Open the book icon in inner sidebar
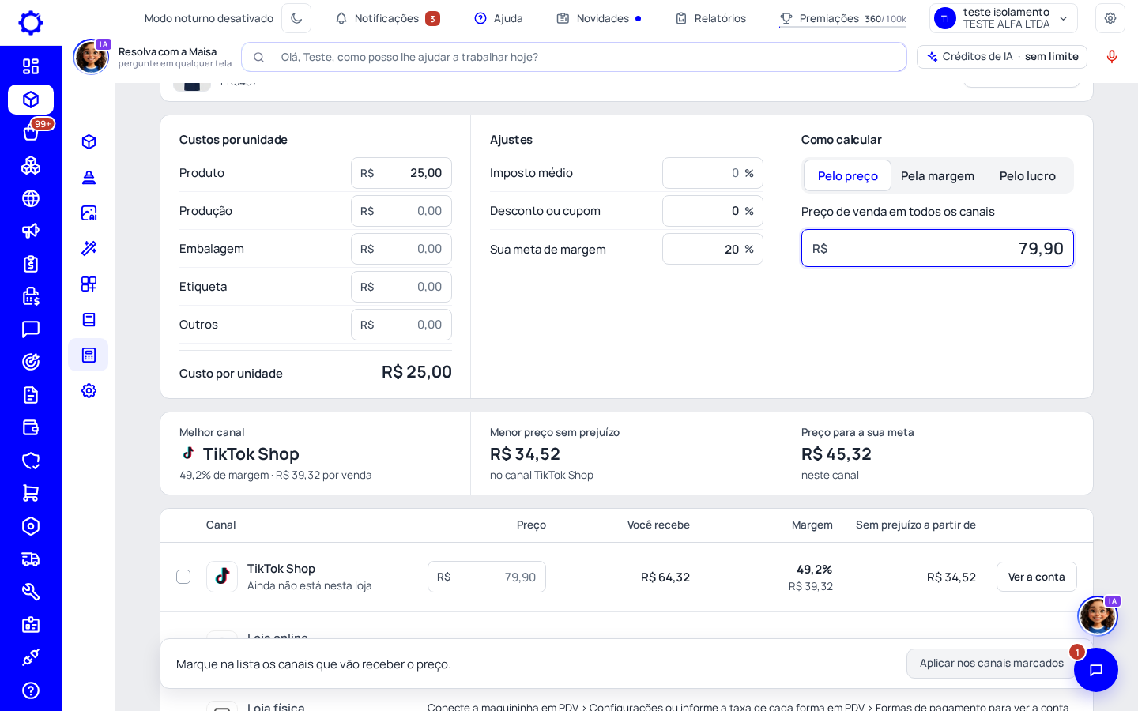The image size is (1138, 711). [x=89, y=319]
